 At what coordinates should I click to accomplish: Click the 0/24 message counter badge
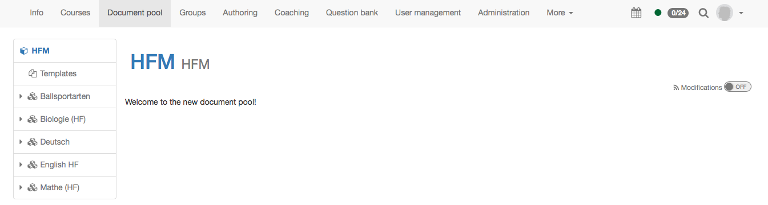click(678, 13)
